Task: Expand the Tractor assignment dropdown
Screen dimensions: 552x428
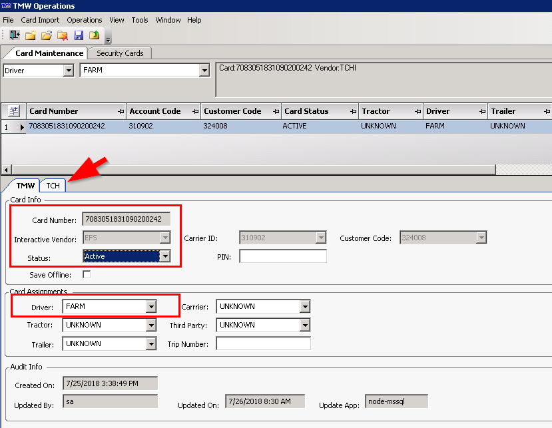Action: pos(151,325)
